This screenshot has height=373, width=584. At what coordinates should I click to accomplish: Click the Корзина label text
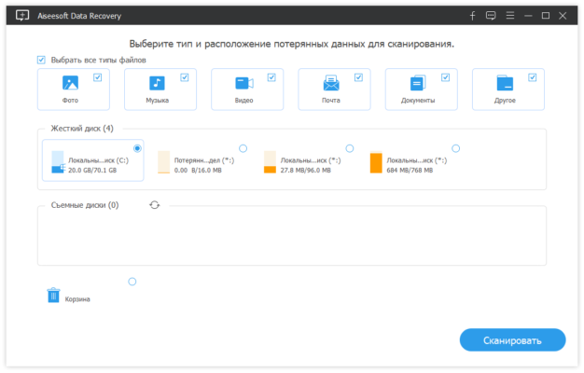coord(77,299)
